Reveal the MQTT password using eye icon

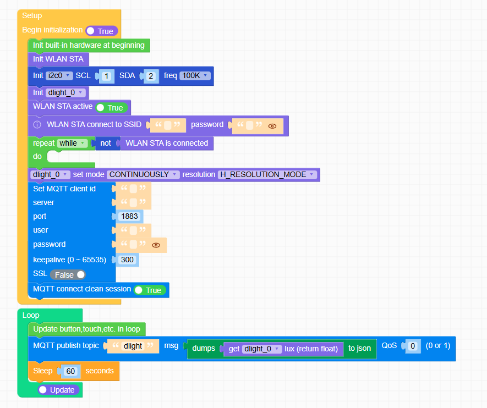(156, 245)
